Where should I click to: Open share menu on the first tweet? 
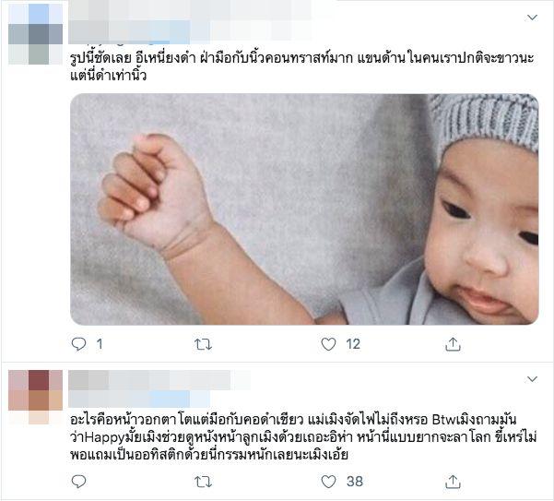453,344
